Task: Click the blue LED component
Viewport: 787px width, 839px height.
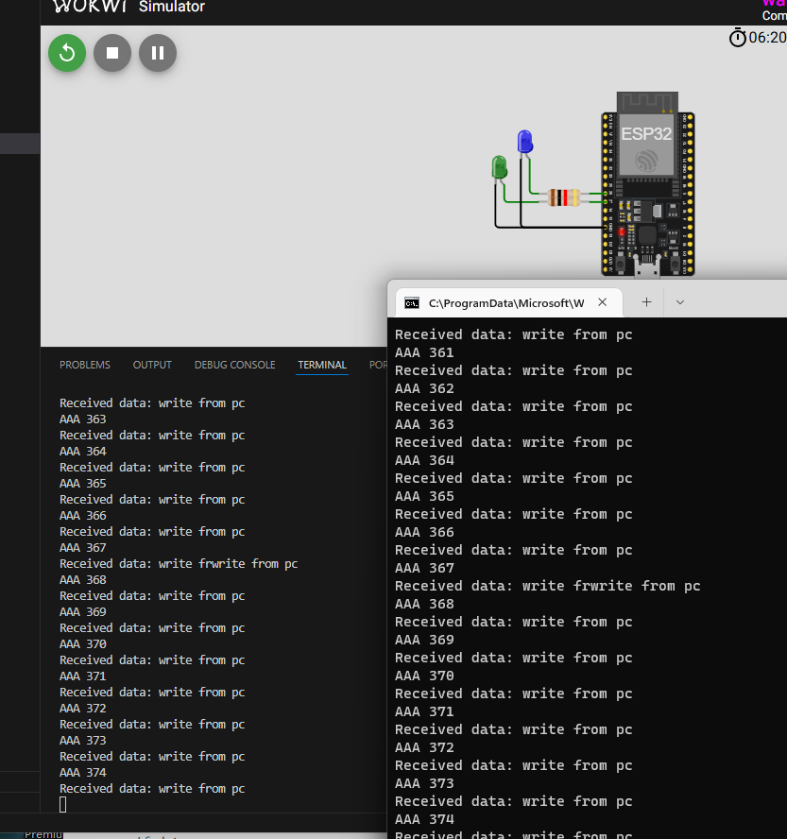Action: (x=524, y=143)
